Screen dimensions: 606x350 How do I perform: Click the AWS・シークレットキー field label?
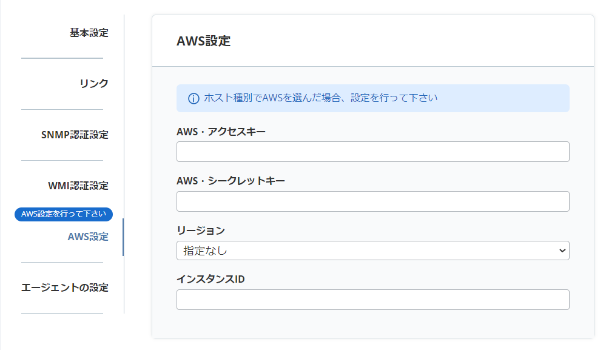pyautogui.click(x=231, y=181)
